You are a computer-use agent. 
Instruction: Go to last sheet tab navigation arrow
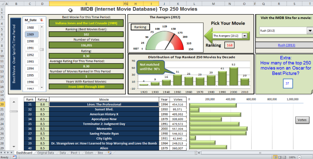(x=11, y=153)
